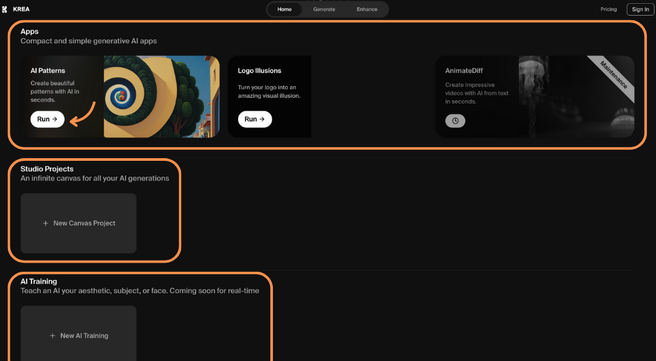The height and width of the screenshot is (361, 656).
Task: Click the clock icon on AnimateDiff card
Action: [x=455, y=121]
